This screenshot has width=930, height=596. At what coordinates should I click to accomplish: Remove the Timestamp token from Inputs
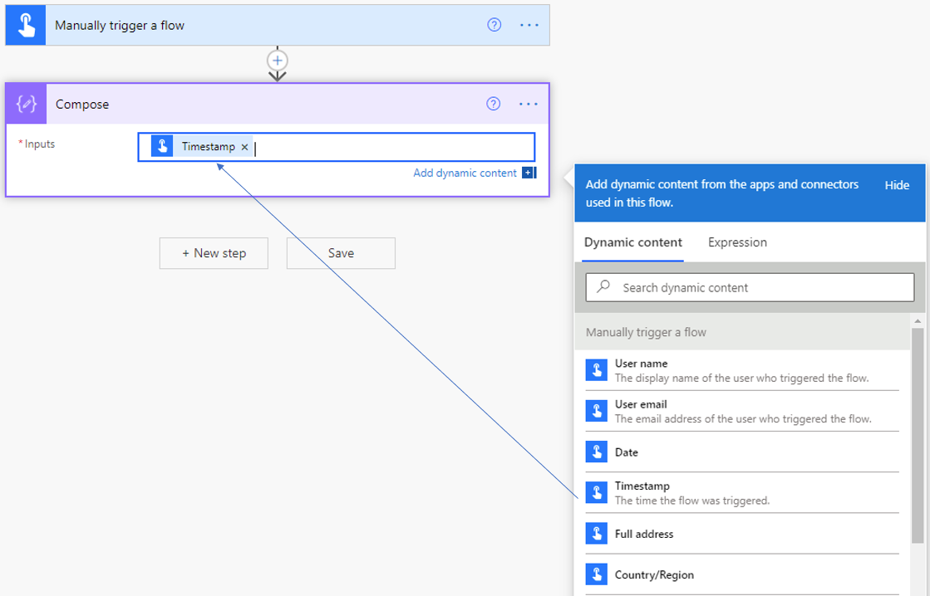pyautogui.click(x=244, y=147)
